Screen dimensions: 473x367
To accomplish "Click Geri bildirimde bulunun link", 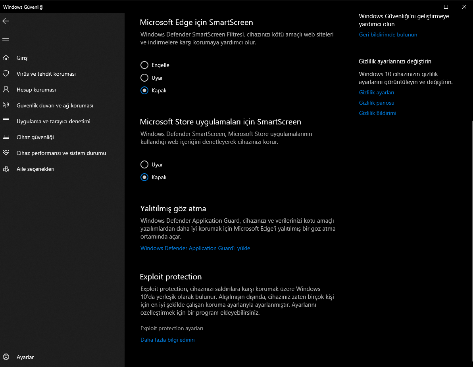I will tap(388, 34).
